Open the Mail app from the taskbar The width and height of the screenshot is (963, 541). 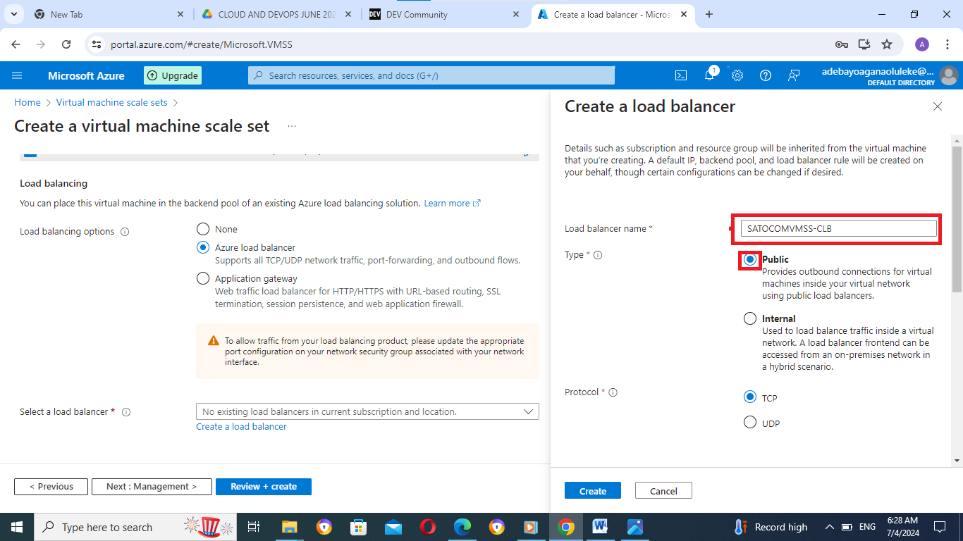point(393,527)
